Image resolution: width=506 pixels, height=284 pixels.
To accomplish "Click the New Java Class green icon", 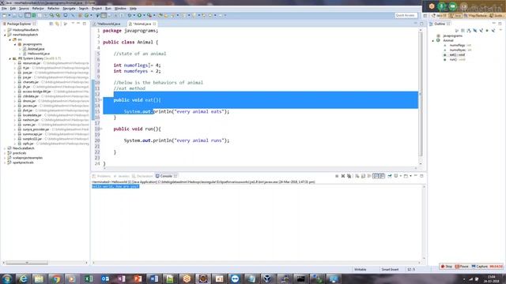I will (x=87, y=15).
